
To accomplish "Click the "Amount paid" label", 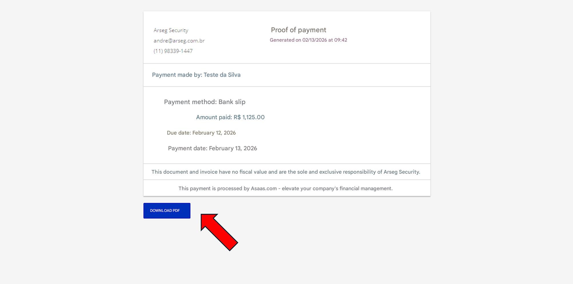I will coord(214,117).
